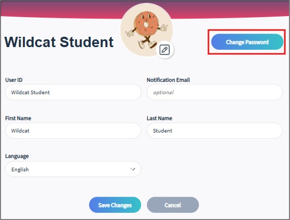Screen dimensions: 290x220
Task: Cancel the profile edits
Action: pyautogui.click(x=173, y=205)
